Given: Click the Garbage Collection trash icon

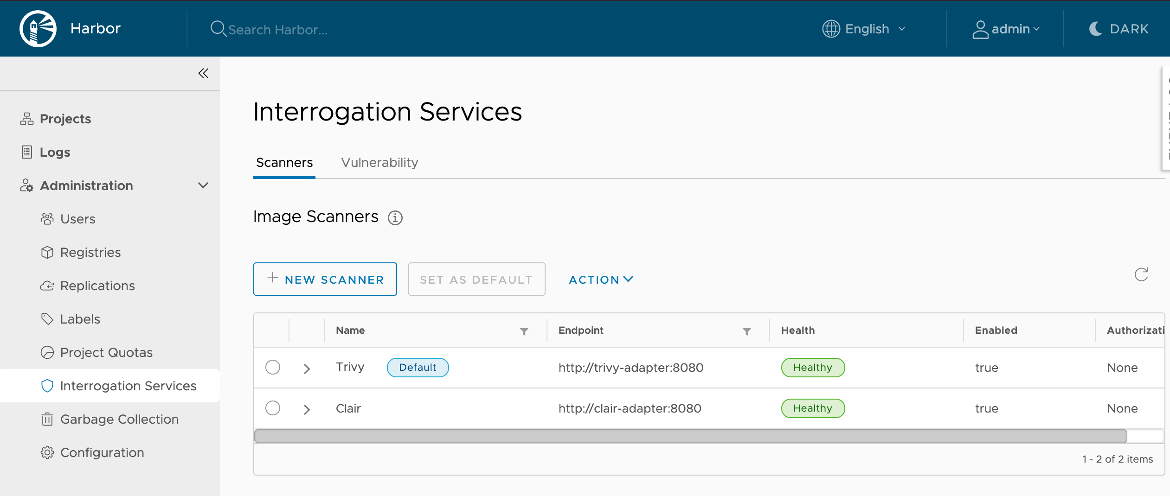Looking at the screenshot, I should point(47,419).
